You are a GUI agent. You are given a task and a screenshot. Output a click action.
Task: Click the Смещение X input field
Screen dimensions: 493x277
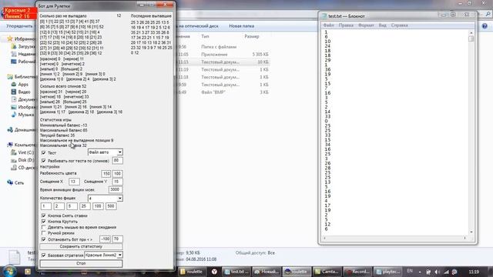[x=74, y=182]
